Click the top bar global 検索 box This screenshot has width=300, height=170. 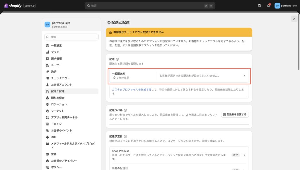[x=150, y=6]
